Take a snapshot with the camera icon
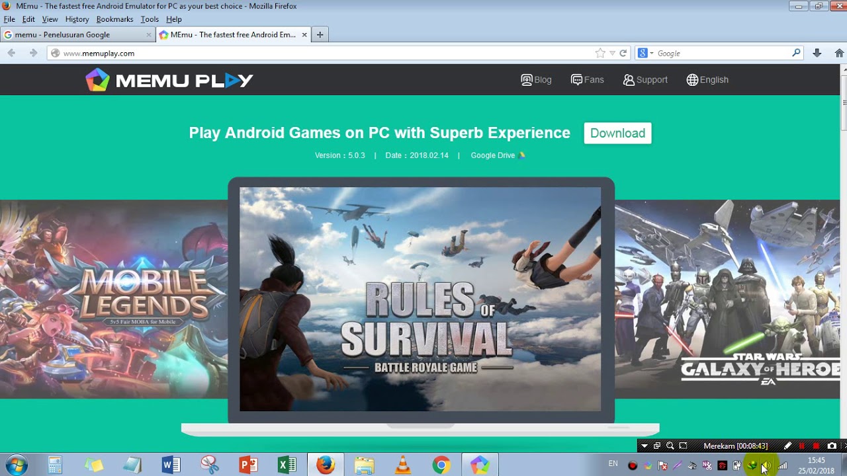 832,446
